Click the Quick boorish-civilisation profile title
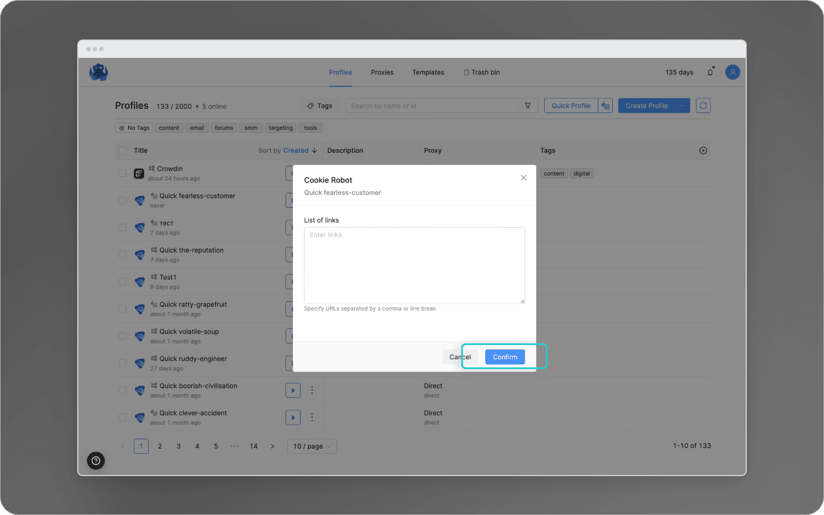Screen dimensions: 824x515 coord(198,386)
